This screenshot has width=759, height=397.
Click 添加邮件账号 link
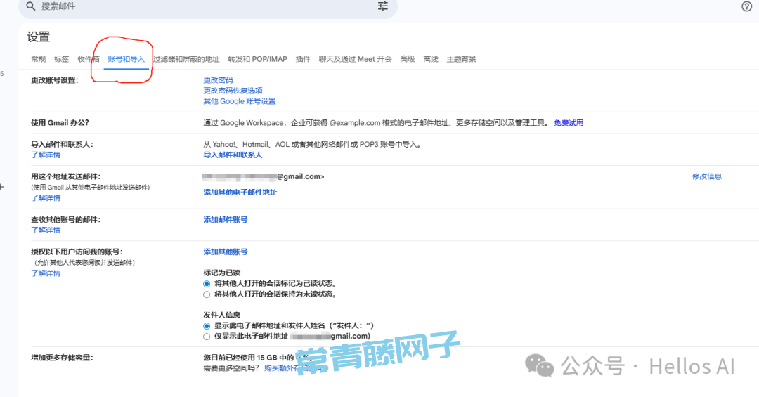pyautogui.click(x=226, y=220)
